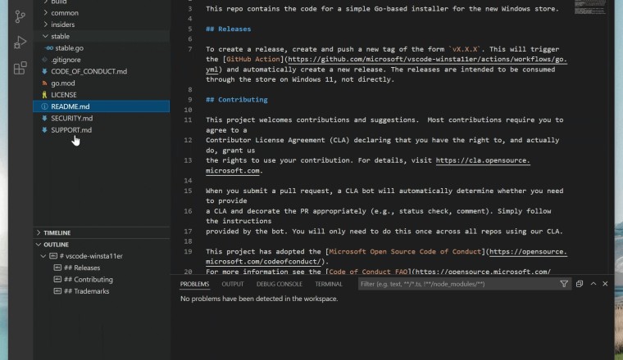Click the editor minimap
The width and height of the screenshot is (623, 360).
pos(590,8)
